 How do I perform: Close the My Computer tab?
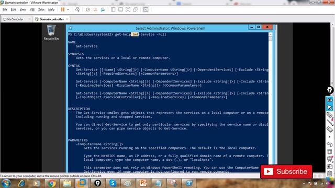point(29,19)
